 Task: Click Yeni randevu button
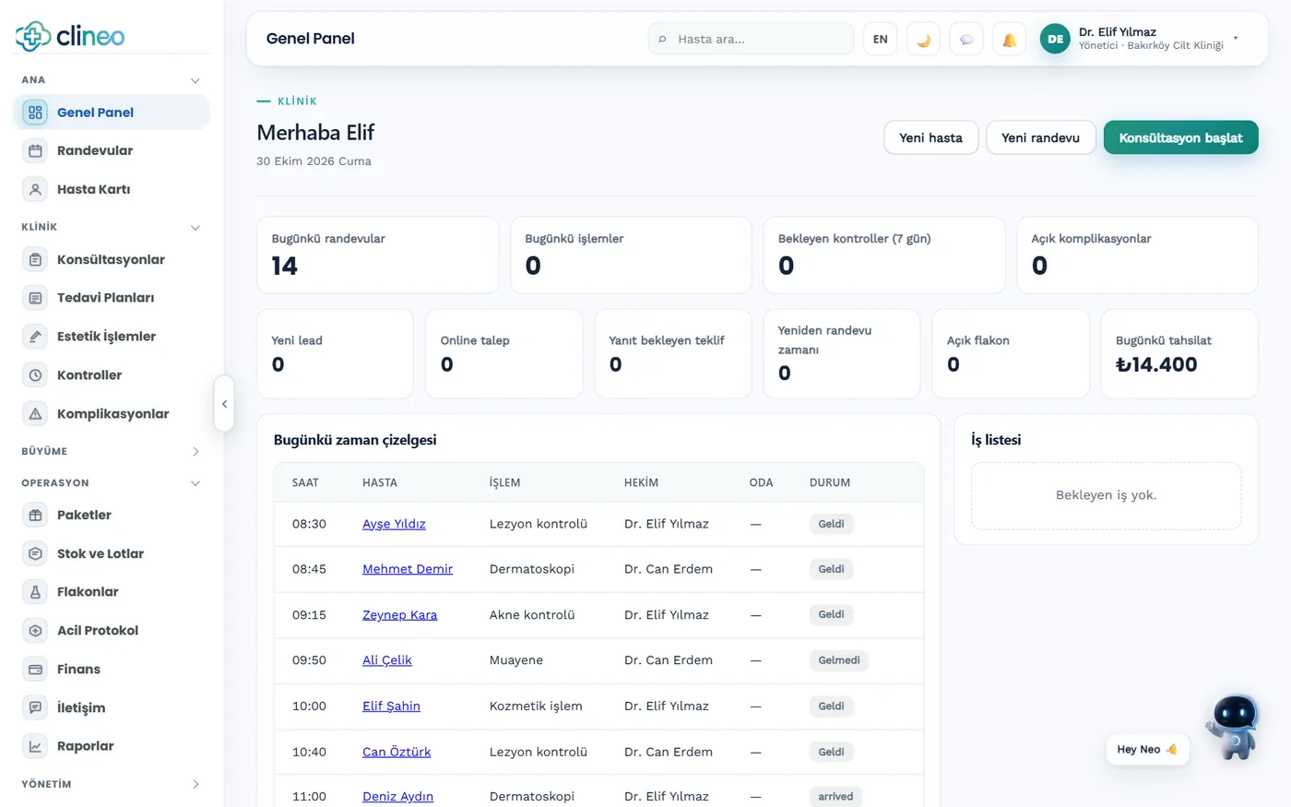point(1040,137)
